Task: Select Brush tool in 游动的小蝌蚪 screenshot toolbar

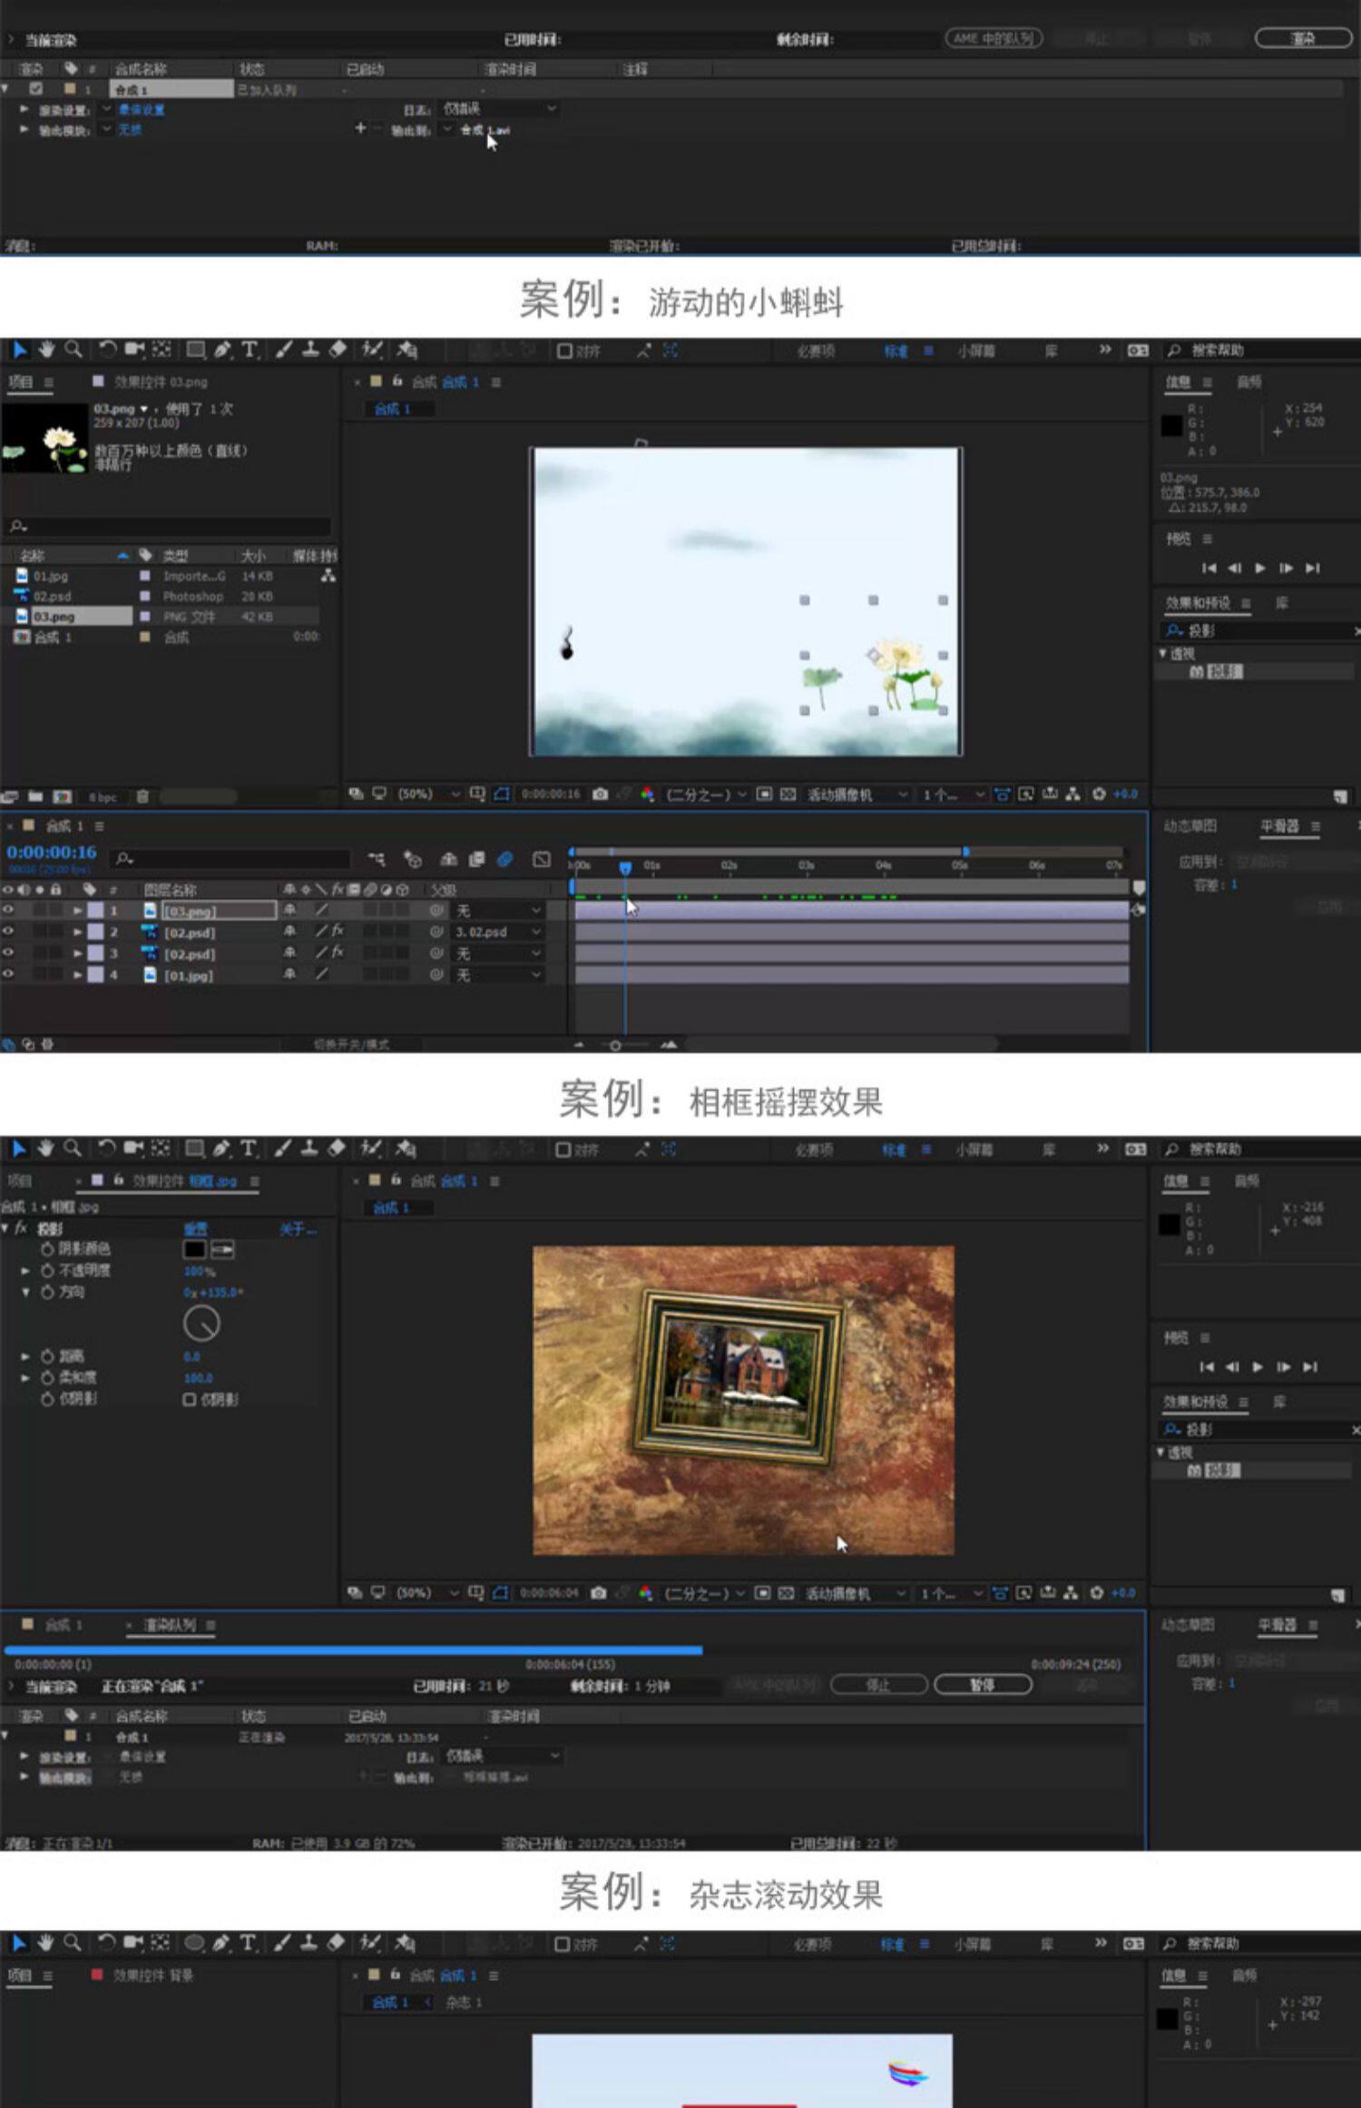Action: pos(283,350)
